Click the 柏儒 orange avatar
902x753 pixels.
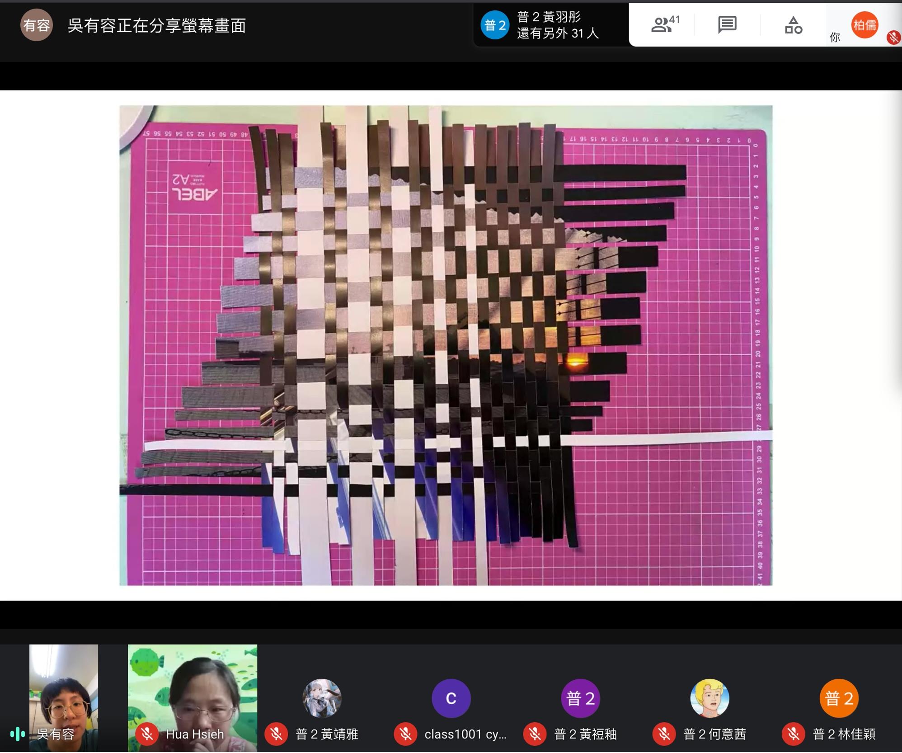click(864, 25)
